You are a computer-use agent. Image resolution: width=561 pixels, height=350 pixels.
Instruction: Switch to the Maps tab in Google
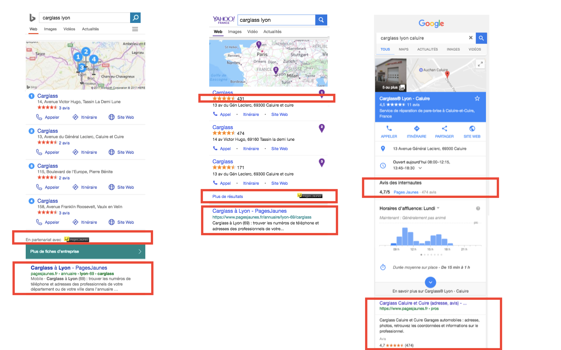pos(404,49)
